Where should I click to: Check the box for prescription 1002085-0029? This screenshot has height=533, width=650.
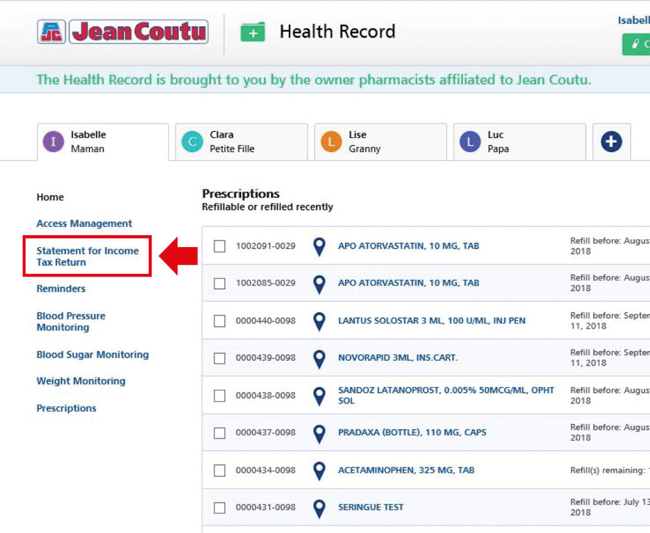(x=220, y=284)
